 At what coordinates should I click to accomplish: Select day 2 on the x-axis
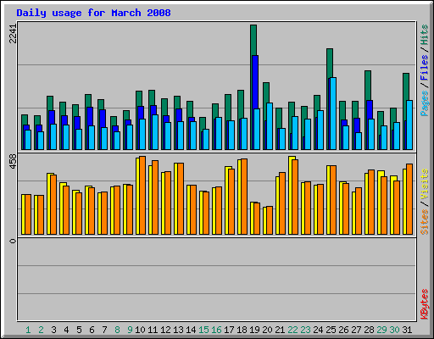[x=41, y=330]
